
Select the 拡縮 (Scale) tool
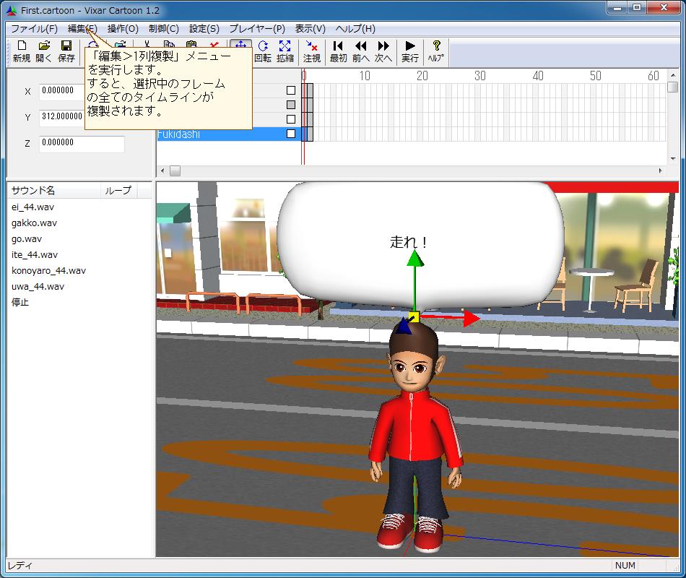[x=285, y=51]
